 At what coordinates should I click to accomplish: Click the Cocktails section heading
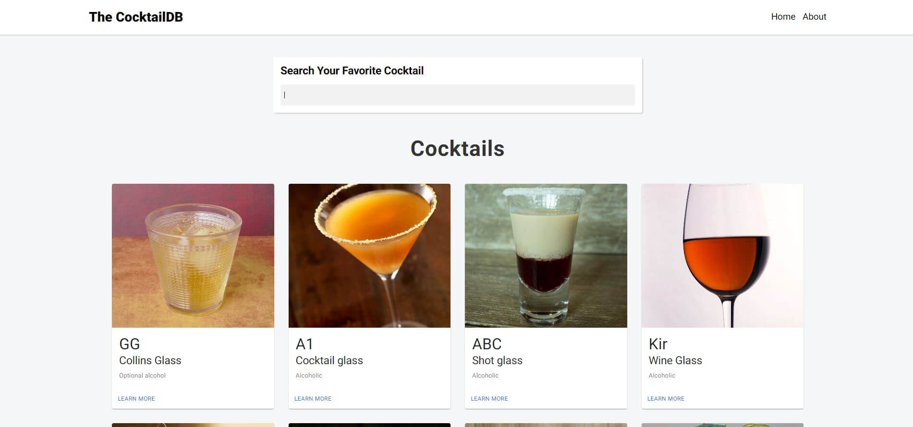point(457,149)
